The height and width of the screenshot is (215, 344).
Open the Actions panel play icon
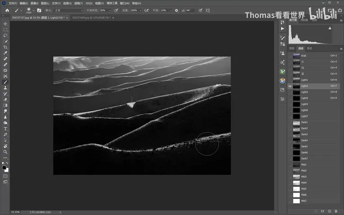[283, 29]
